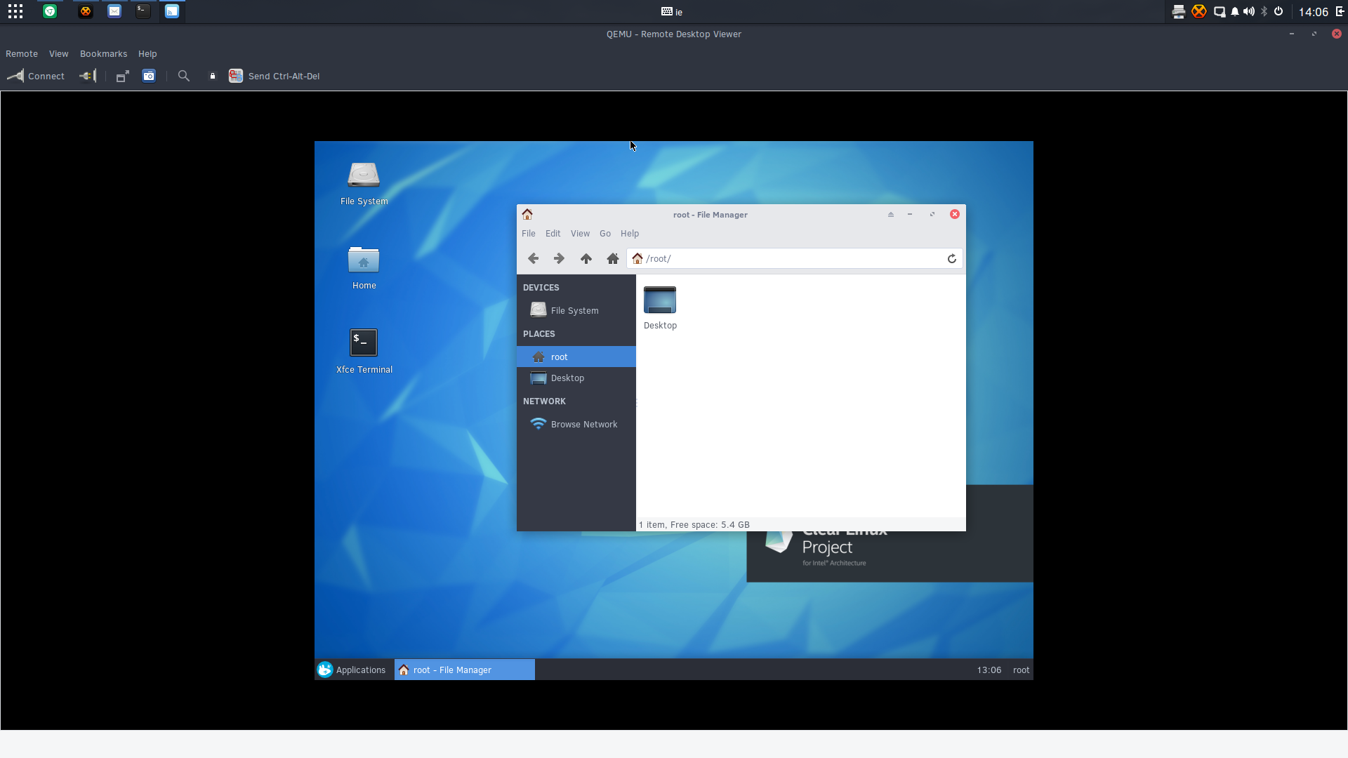1348x758 pixels.
Task: Toggle the padlock read-only icon
Action: pyautogui.click(x=213, y=76)
